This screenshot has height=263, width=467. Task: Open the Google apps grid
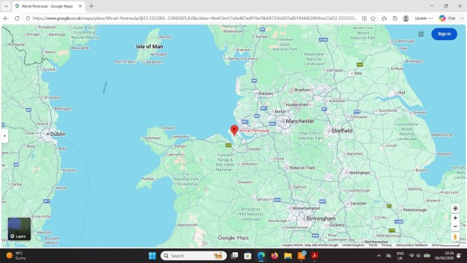(421, 34)
